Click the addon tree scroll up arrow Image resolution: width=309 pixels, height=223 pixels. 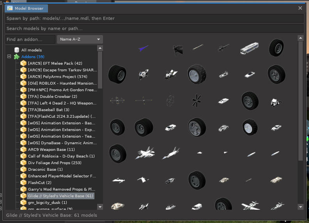click(x=100, y=48)
